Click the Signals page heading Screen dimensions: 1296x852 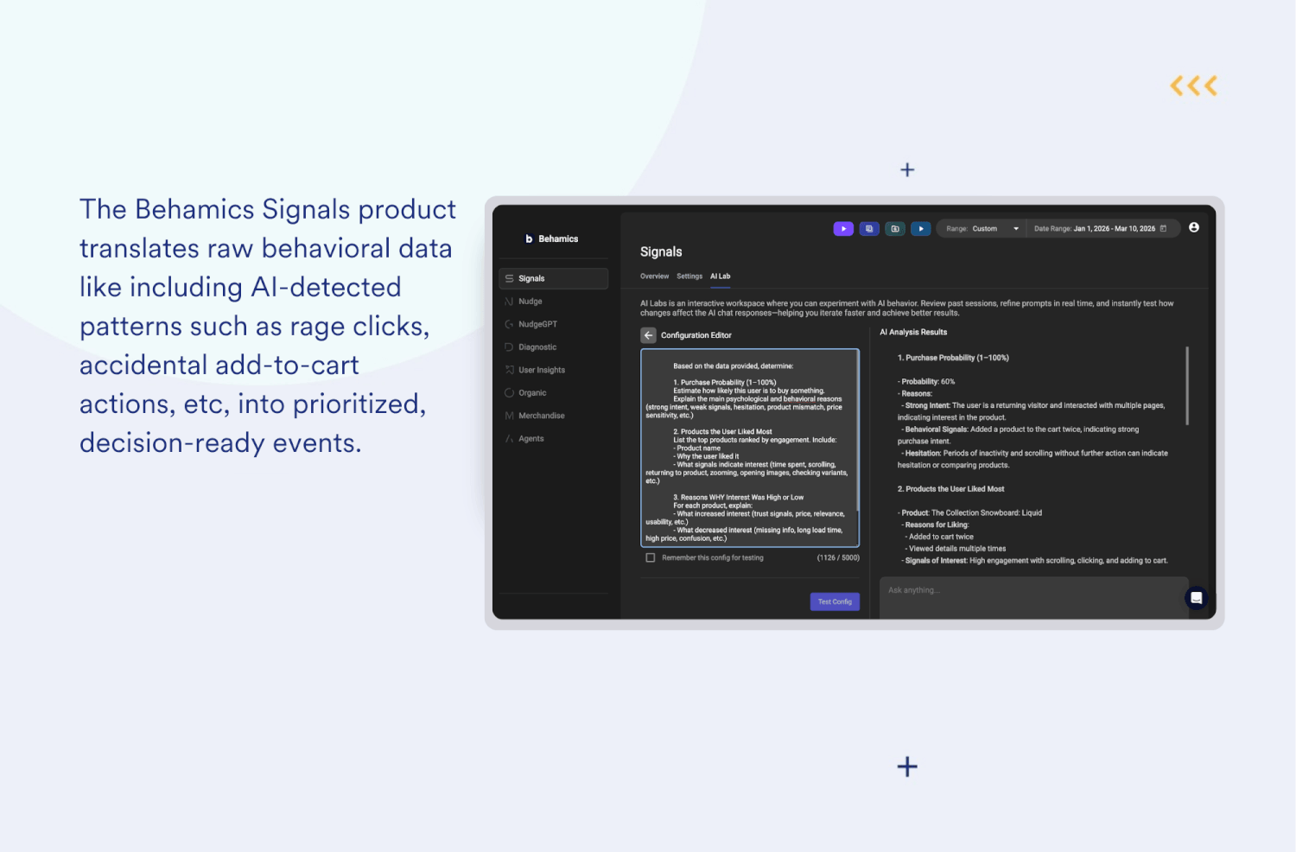click(661, 251)
